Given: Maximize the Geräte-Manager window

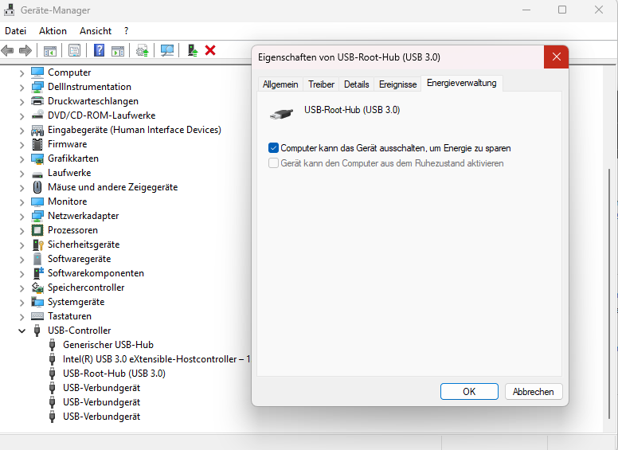Looking at the screenshot, I should [562, 10].
